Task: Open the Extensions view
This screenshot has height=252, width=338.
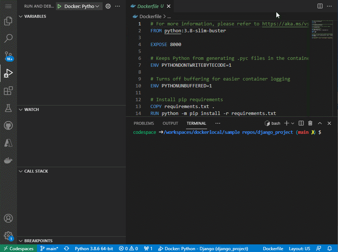Action: point(8,91)
